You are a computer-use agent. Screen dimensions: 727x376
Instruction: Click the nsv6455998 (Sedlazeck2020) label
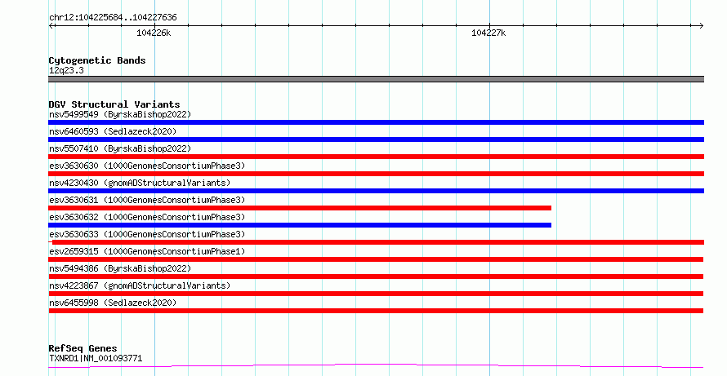pyautogui.click(x=113, y=303)
